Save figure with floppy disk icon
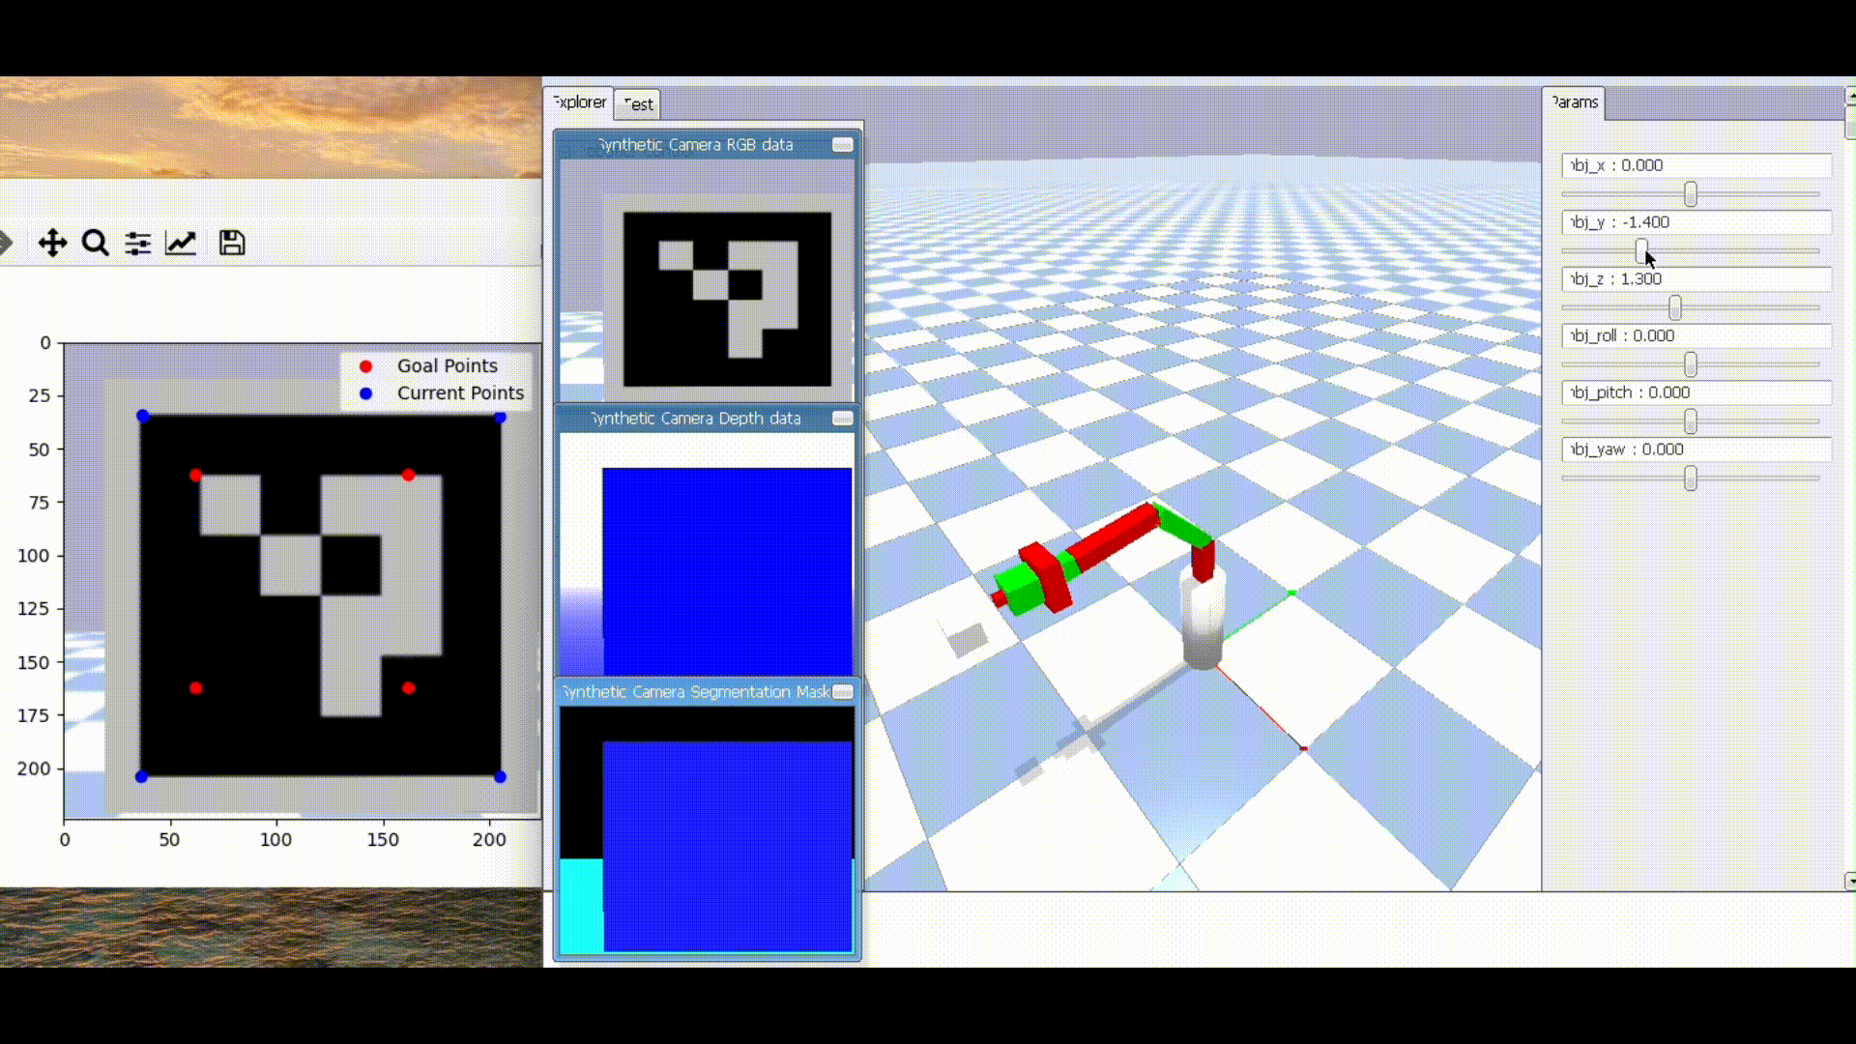This screenshot has height=1044, width=1856. (x=232, y=243)
